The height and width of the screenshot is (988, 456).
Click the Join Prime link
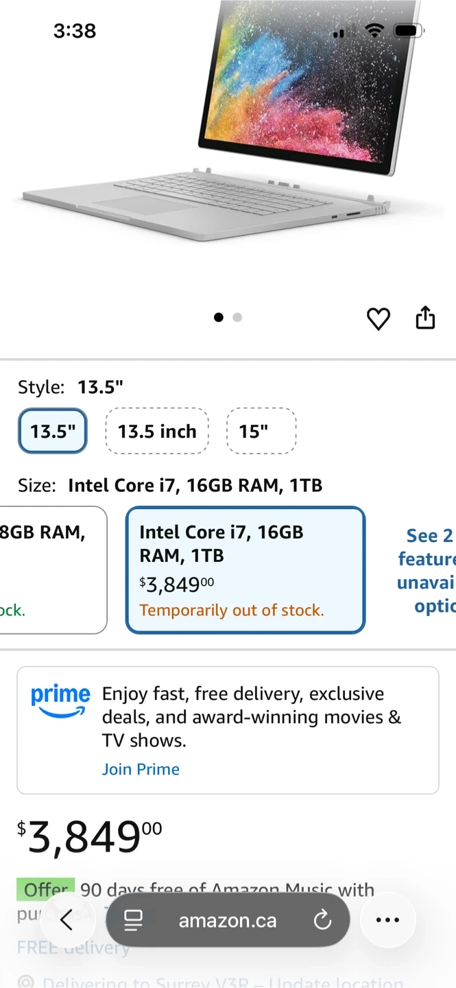[141, 769]
